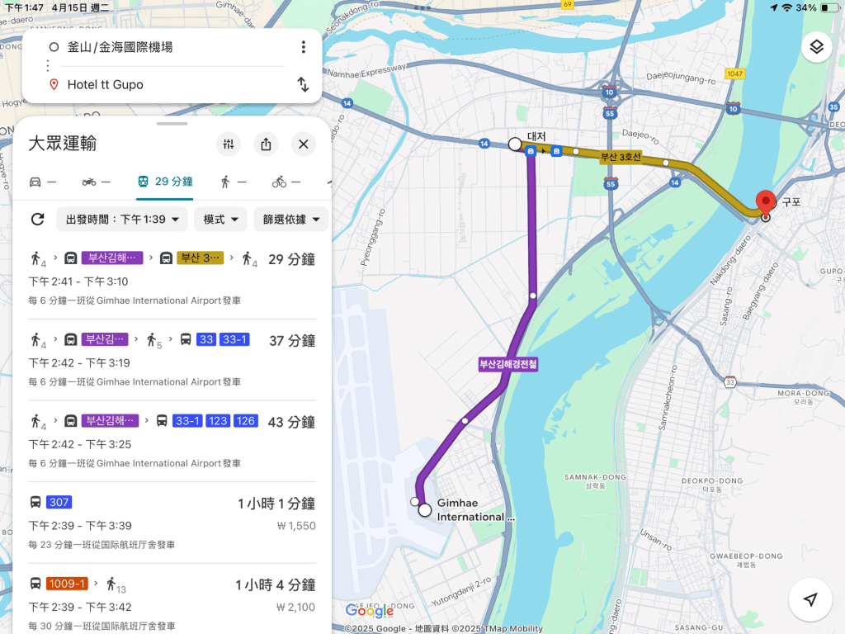The height and width of the screenshot is (634, 845).
Task: Switch to the driving mode tab
Action: pos(43,182)
